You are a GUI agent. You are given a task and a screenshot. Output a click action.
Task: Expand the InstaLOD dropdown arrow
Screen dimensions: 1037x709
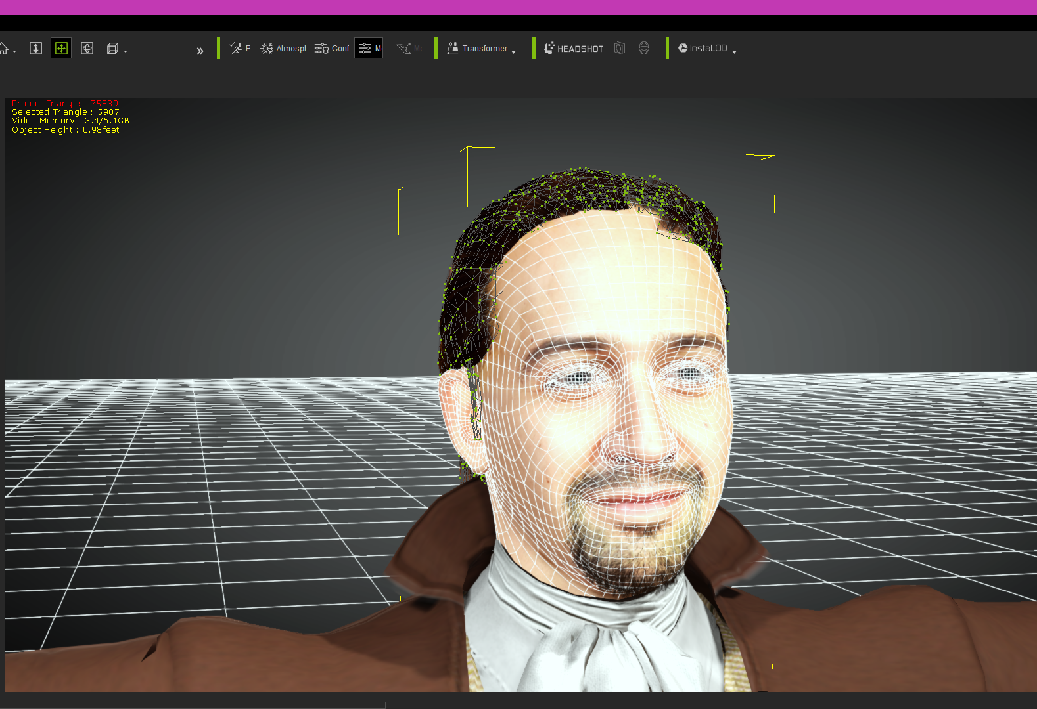(x=734, y=52)
